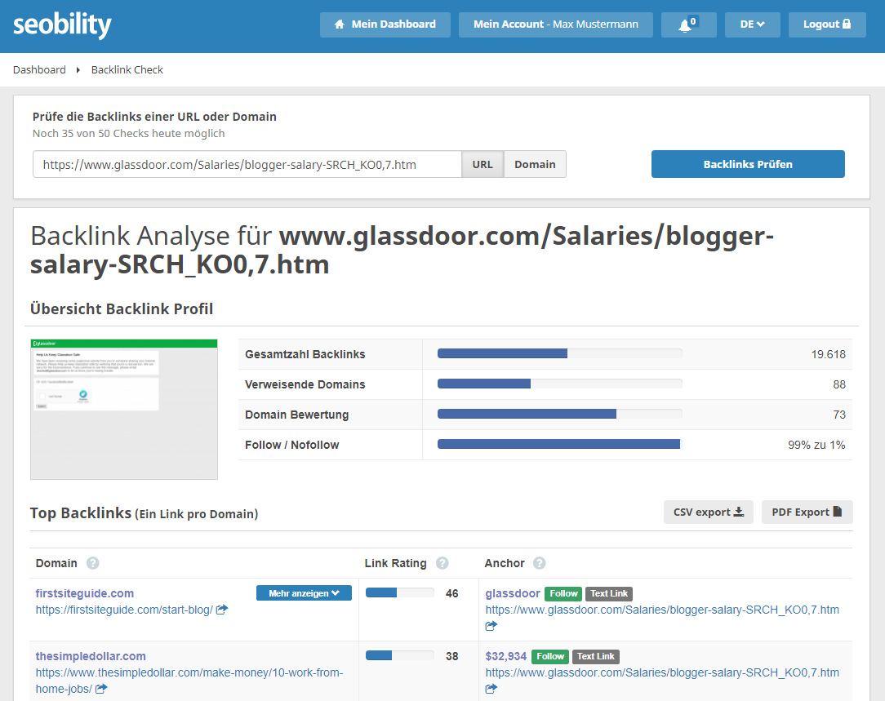Click Backlinks Prüfen button
Image resolution: width=885 pixels, height=701 pixels.
(x=748, y=164)
